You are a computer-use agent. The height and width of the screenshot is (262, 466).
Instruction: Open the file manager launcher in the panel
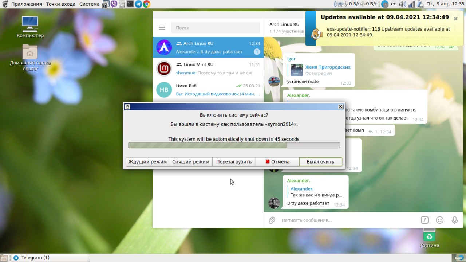(x=122, y=4)
